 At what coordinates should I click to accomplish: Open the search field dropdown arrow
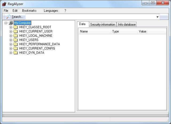(157, 17)
